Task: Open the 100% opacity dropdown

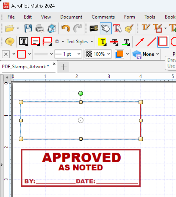Action: coord(98,54)
